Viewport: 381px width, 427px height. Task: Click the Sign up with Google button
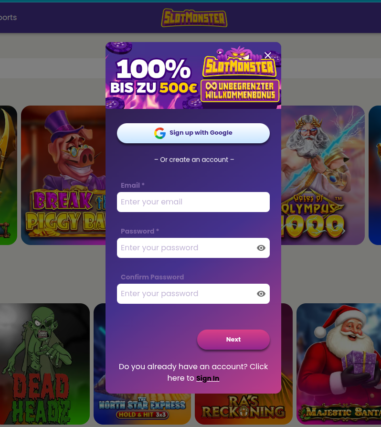click(193, 133)
